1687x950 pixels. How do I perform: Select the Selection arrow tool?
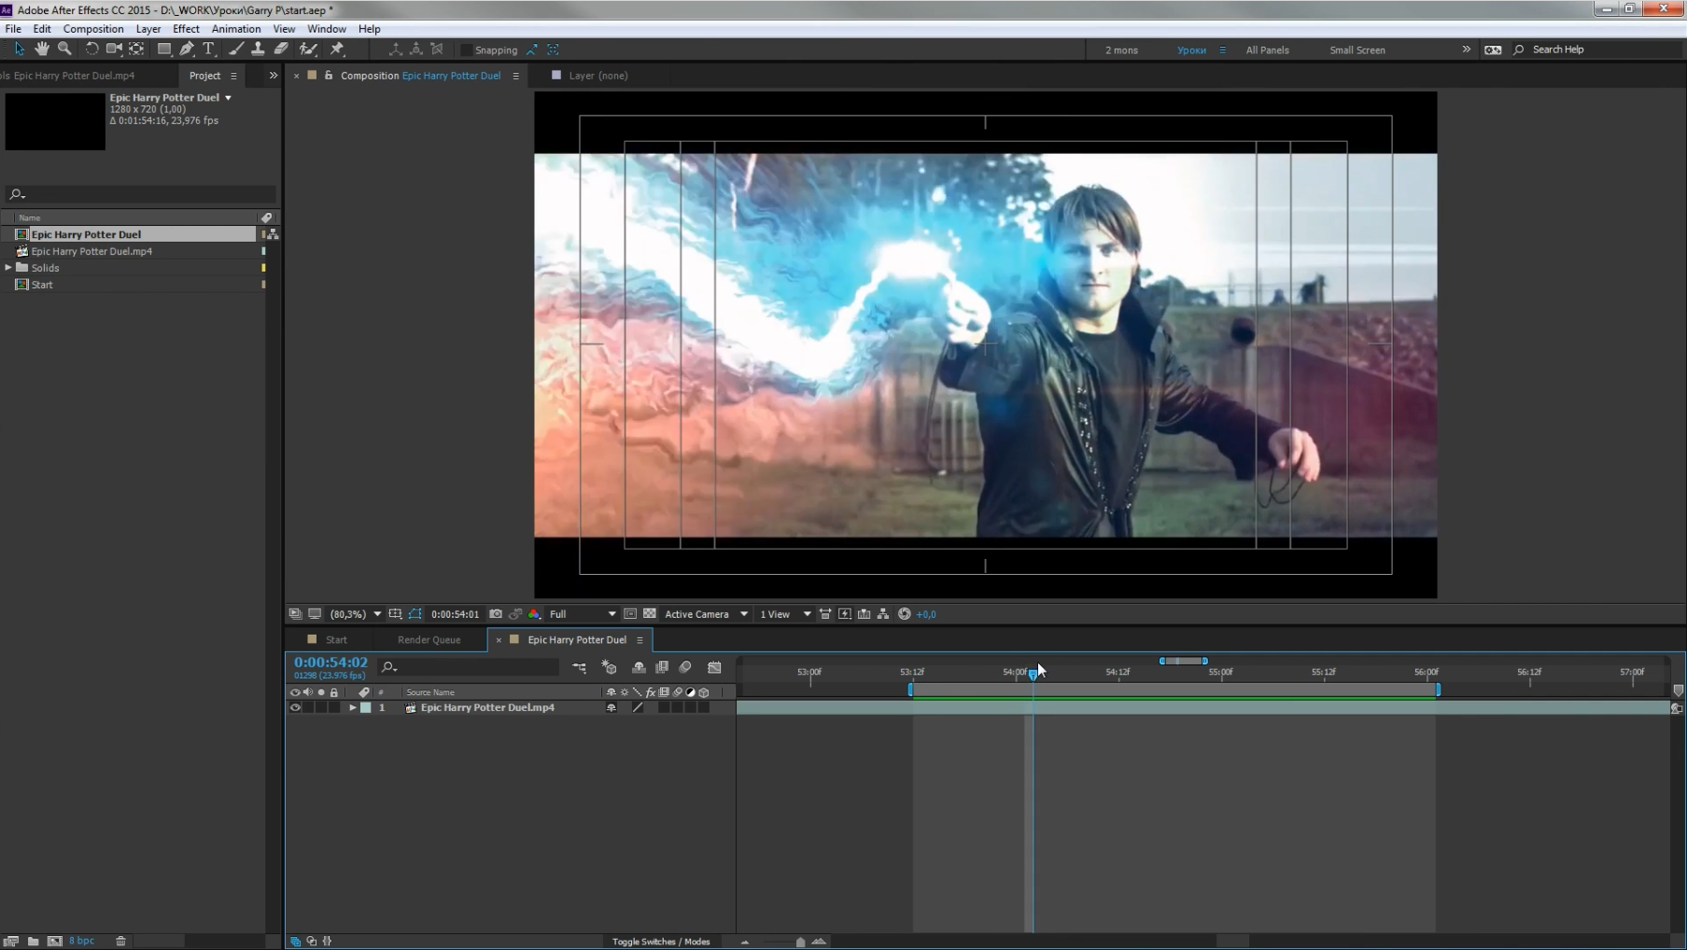pyautogui.click(x=20, y=49)
